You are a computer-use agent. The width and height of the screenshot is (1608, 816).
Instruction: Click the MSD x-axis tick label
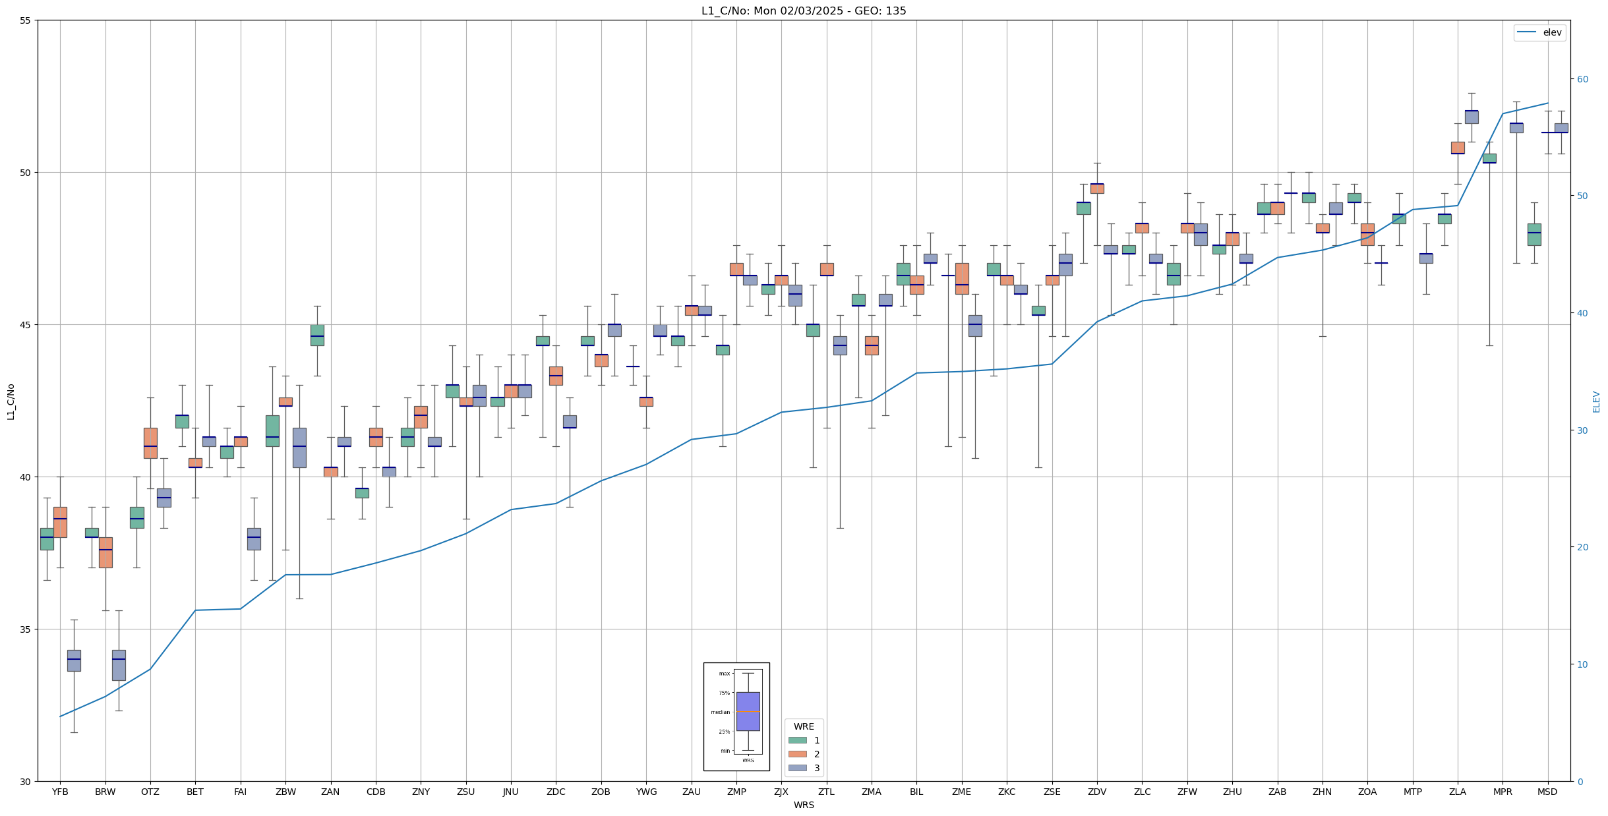pyautogui.click(x=1547, y=792)
